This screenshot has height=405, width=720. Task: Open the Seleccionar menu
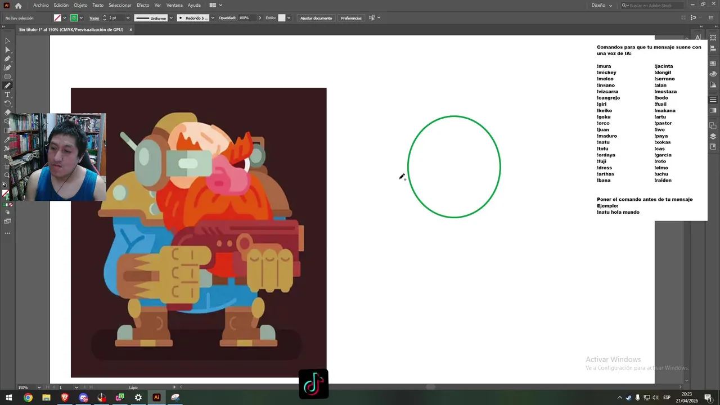point(120,5)
